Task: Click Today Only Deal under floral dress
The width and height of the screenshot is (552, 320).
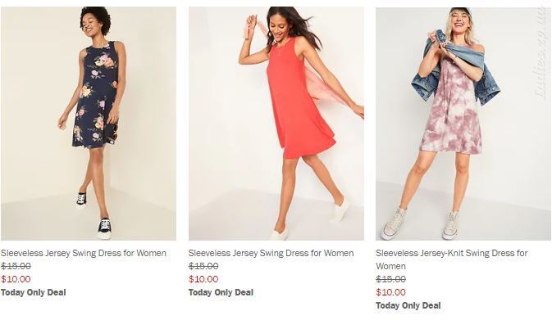Action: (34, 292)
